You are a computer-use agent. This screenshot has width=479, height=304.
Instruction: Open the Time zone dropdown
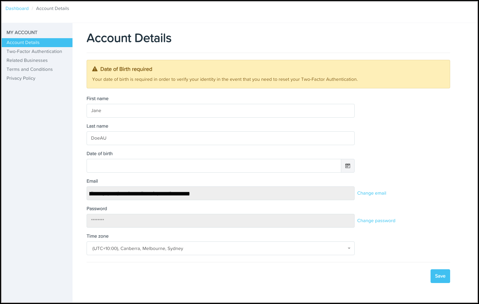pos(220,248)
